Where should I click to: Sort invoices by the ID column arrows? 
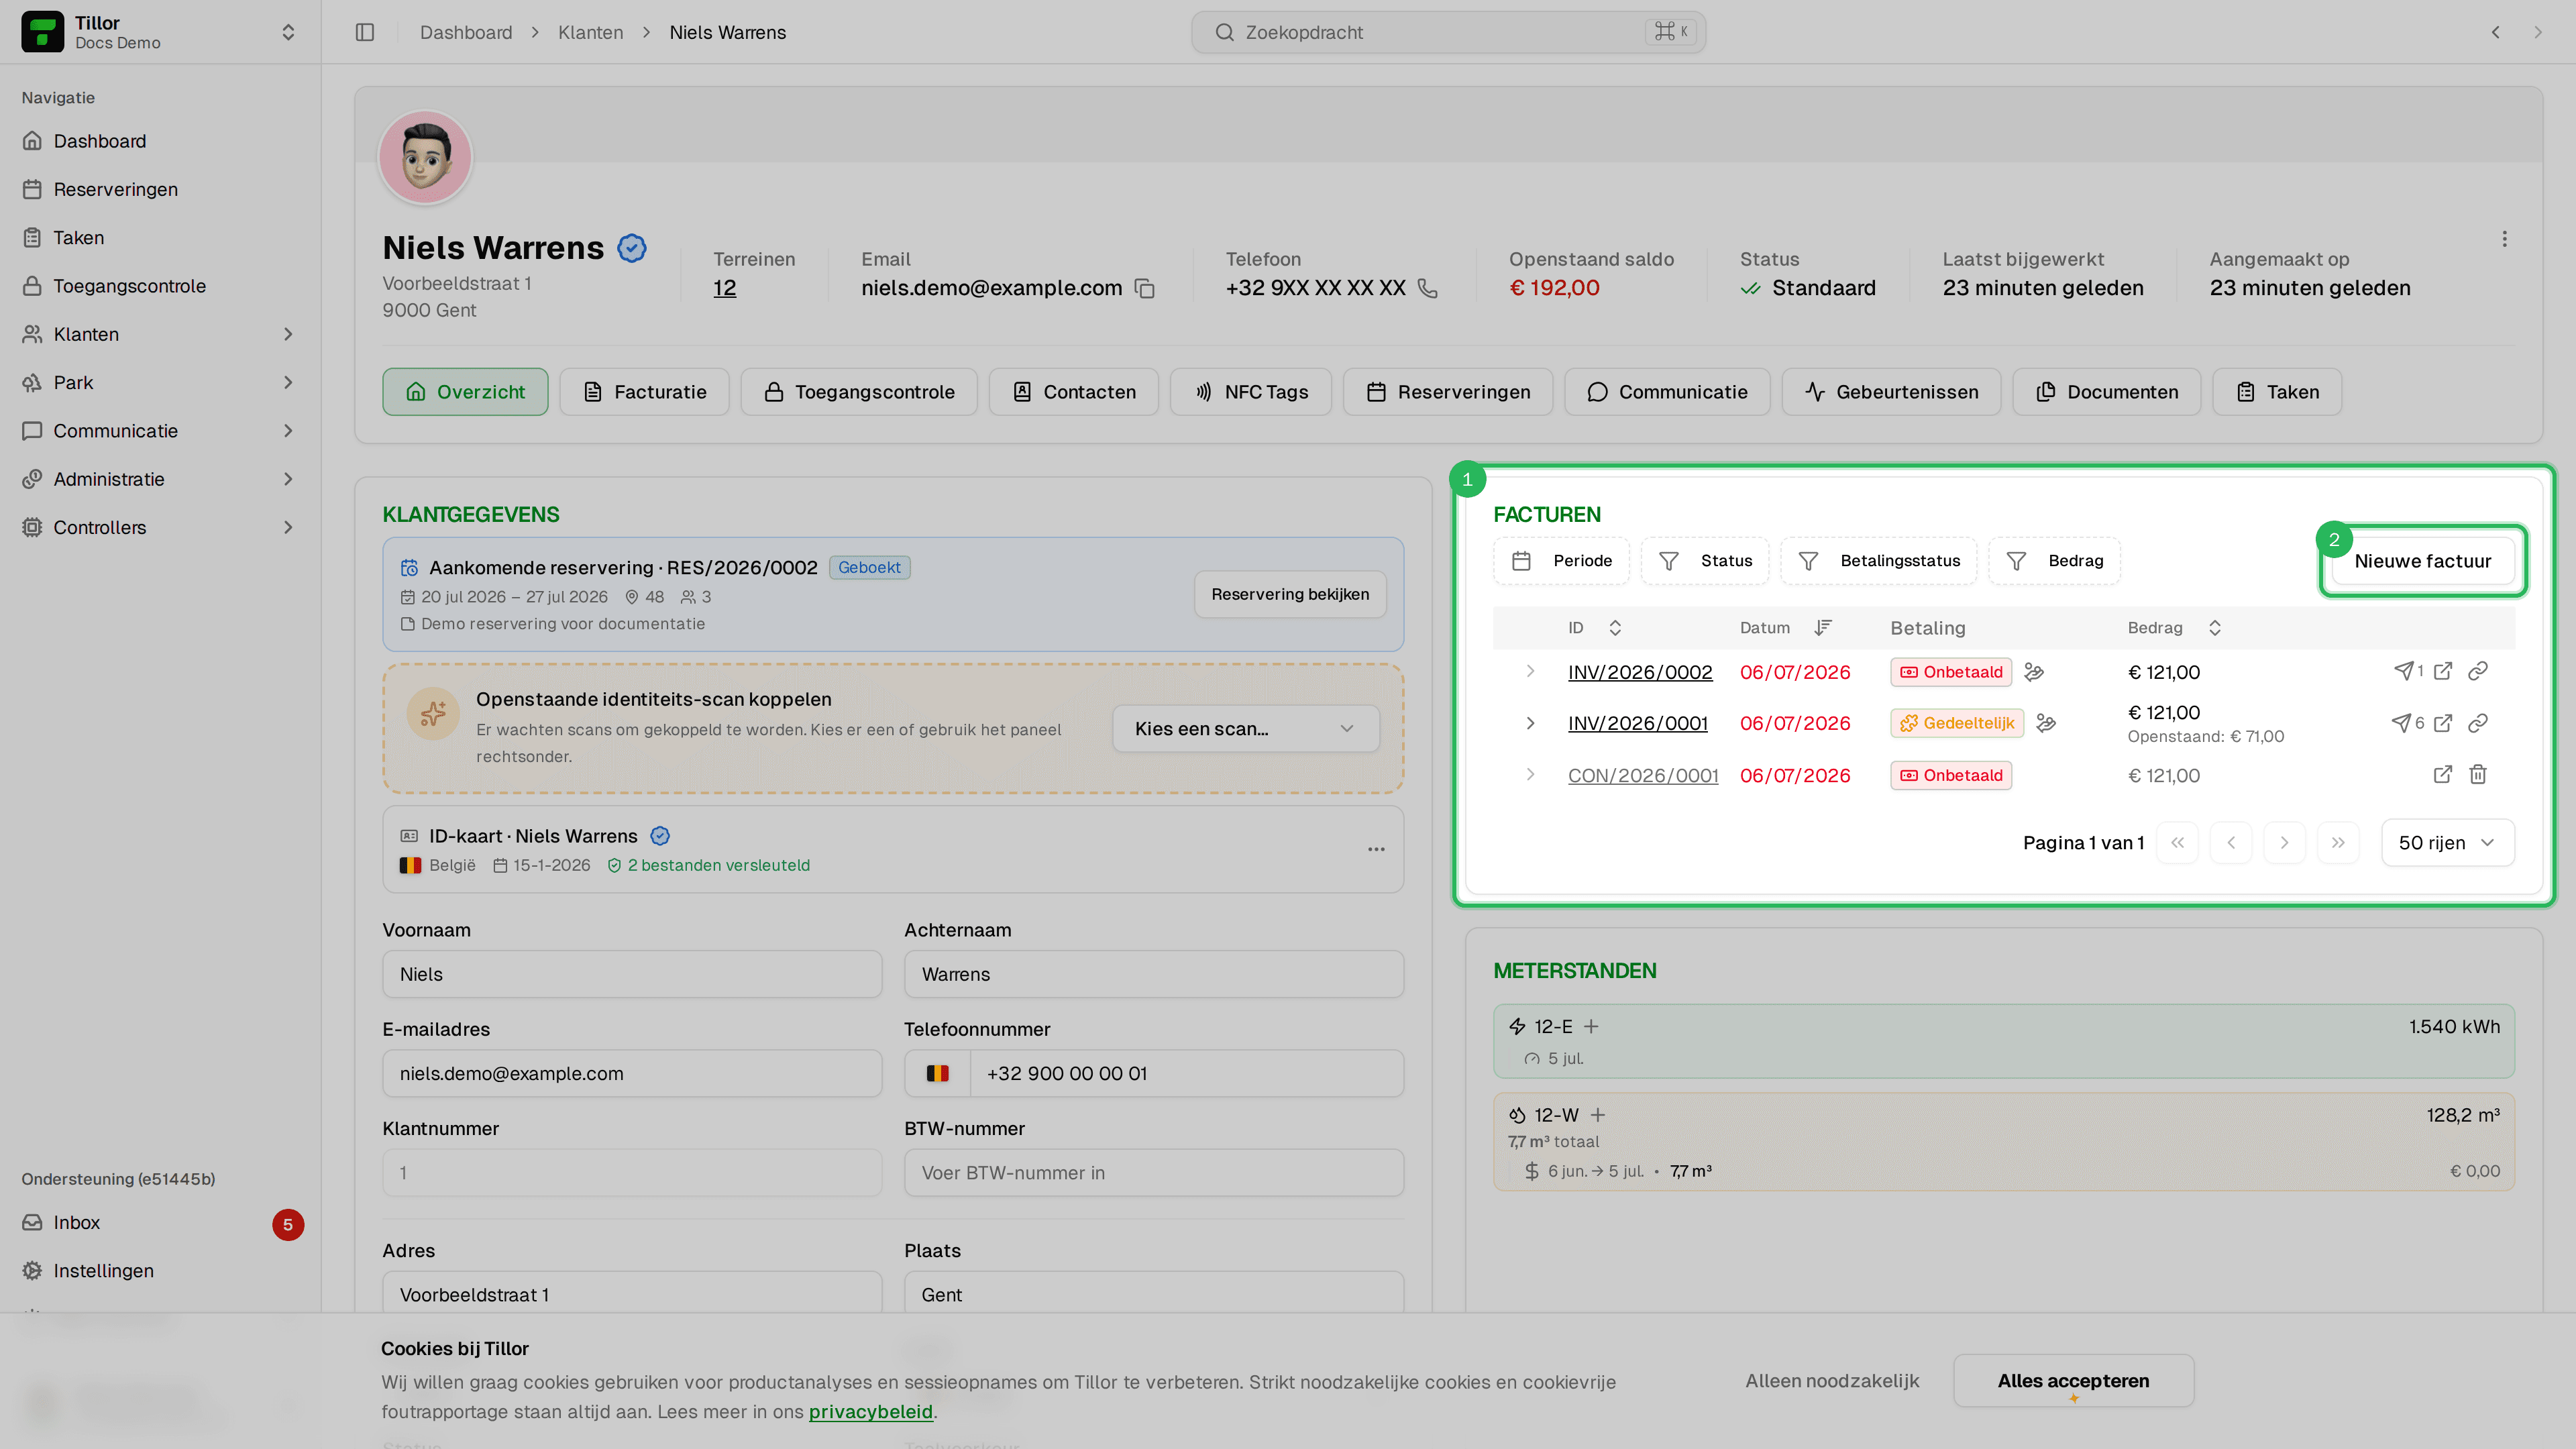pos(1614,628)
